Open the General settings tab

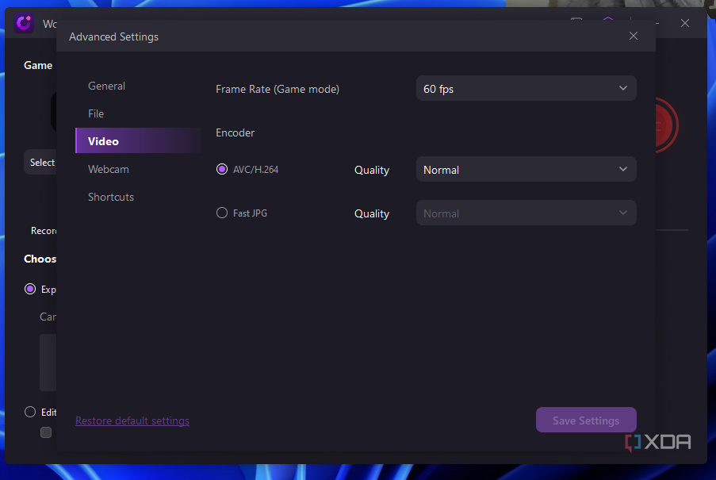(x=106, y=86)
